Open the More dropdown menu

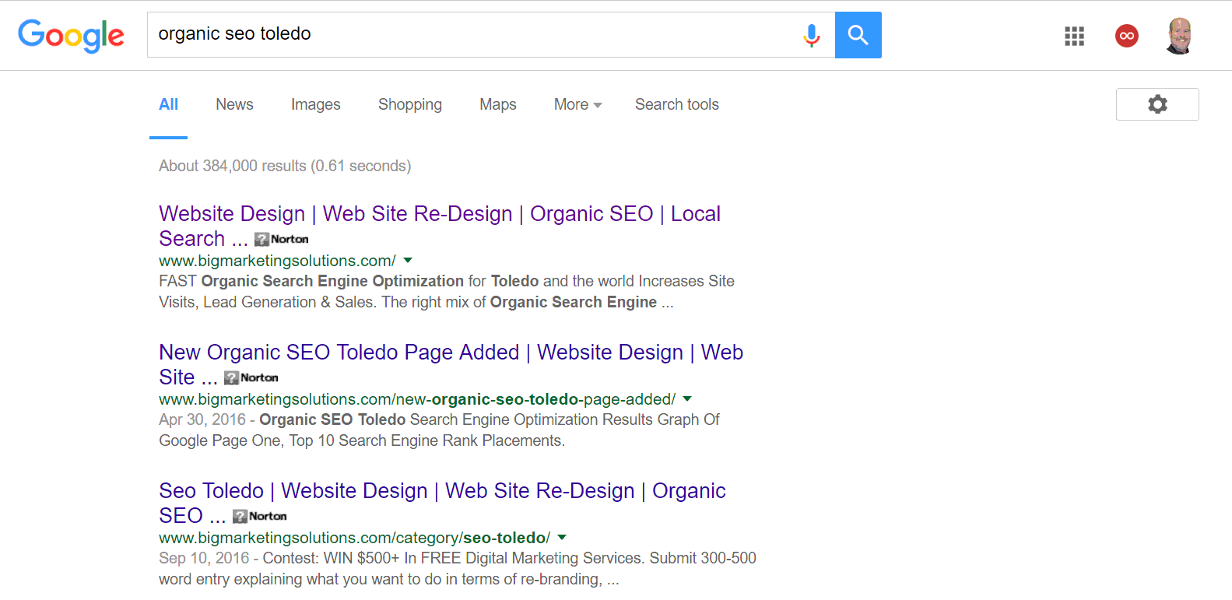click(577, 104)
